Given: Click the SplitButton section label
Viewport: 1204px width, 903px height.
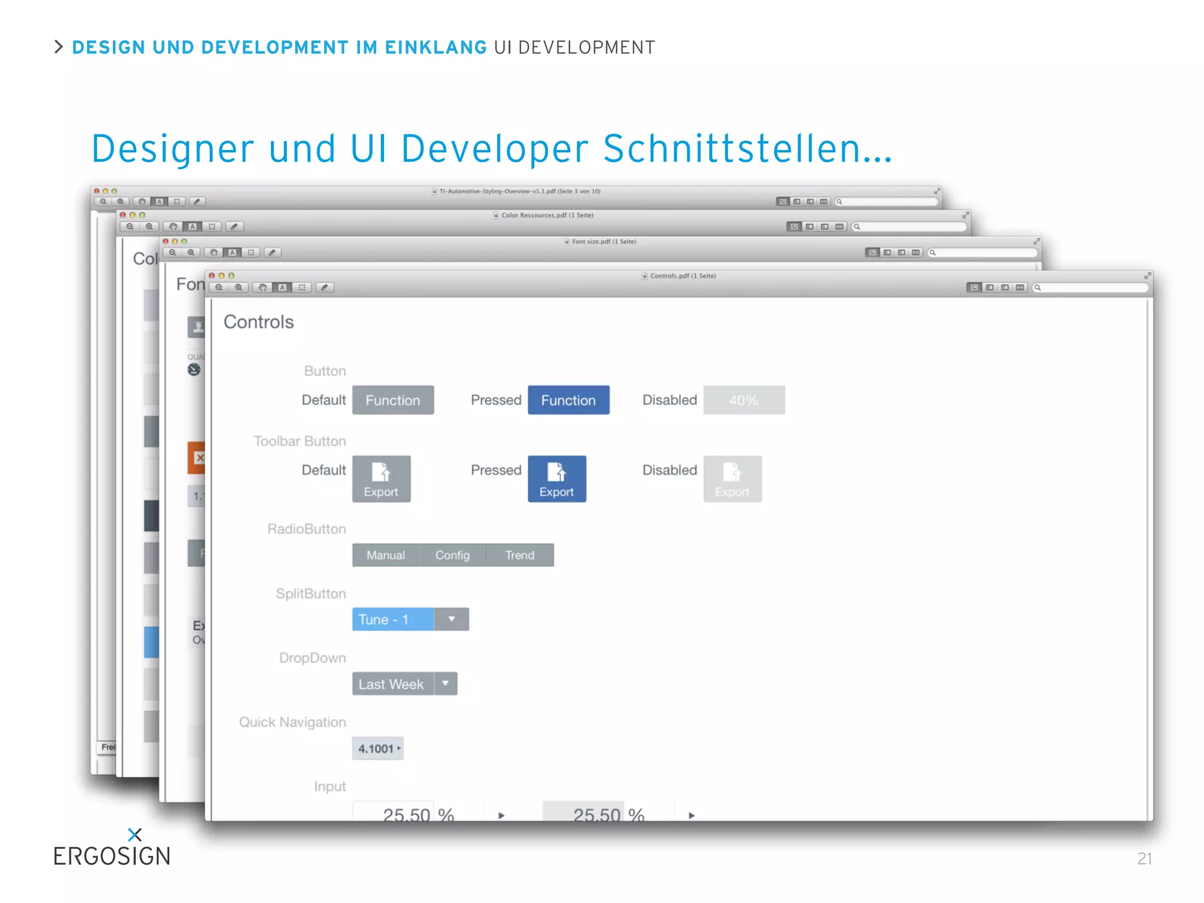Looking at the screenshot, I should (x=311, y=594).
